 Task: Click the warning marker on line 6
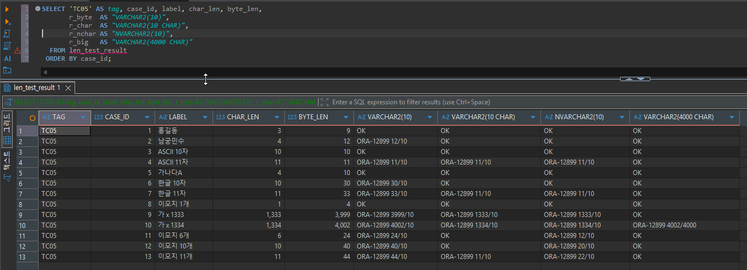[17, 50]
